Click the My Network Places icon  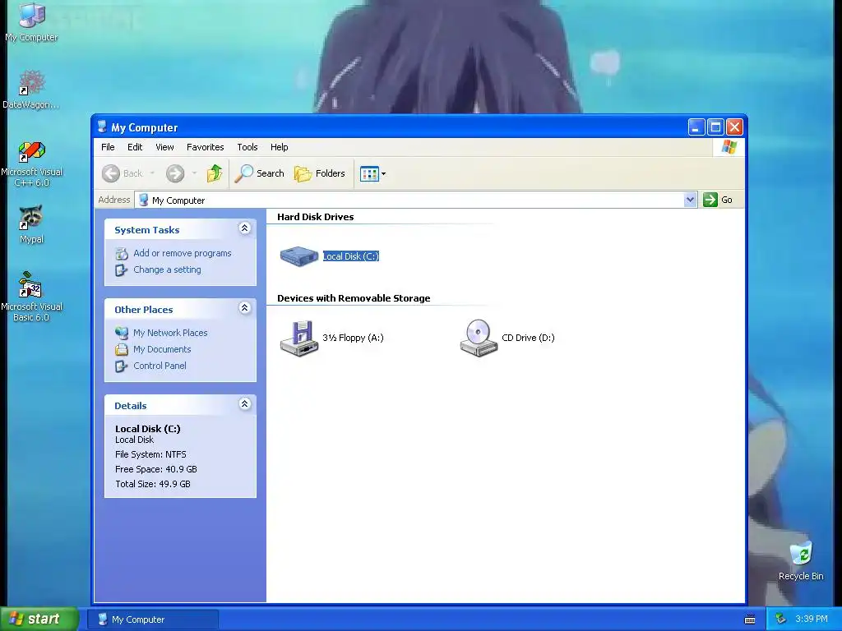[122, 333]
